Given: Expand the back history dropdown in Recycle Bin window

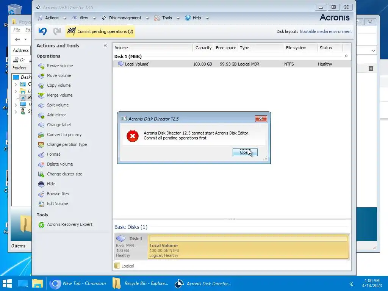Looking at the screenshot, I should [x=25, y=39].
